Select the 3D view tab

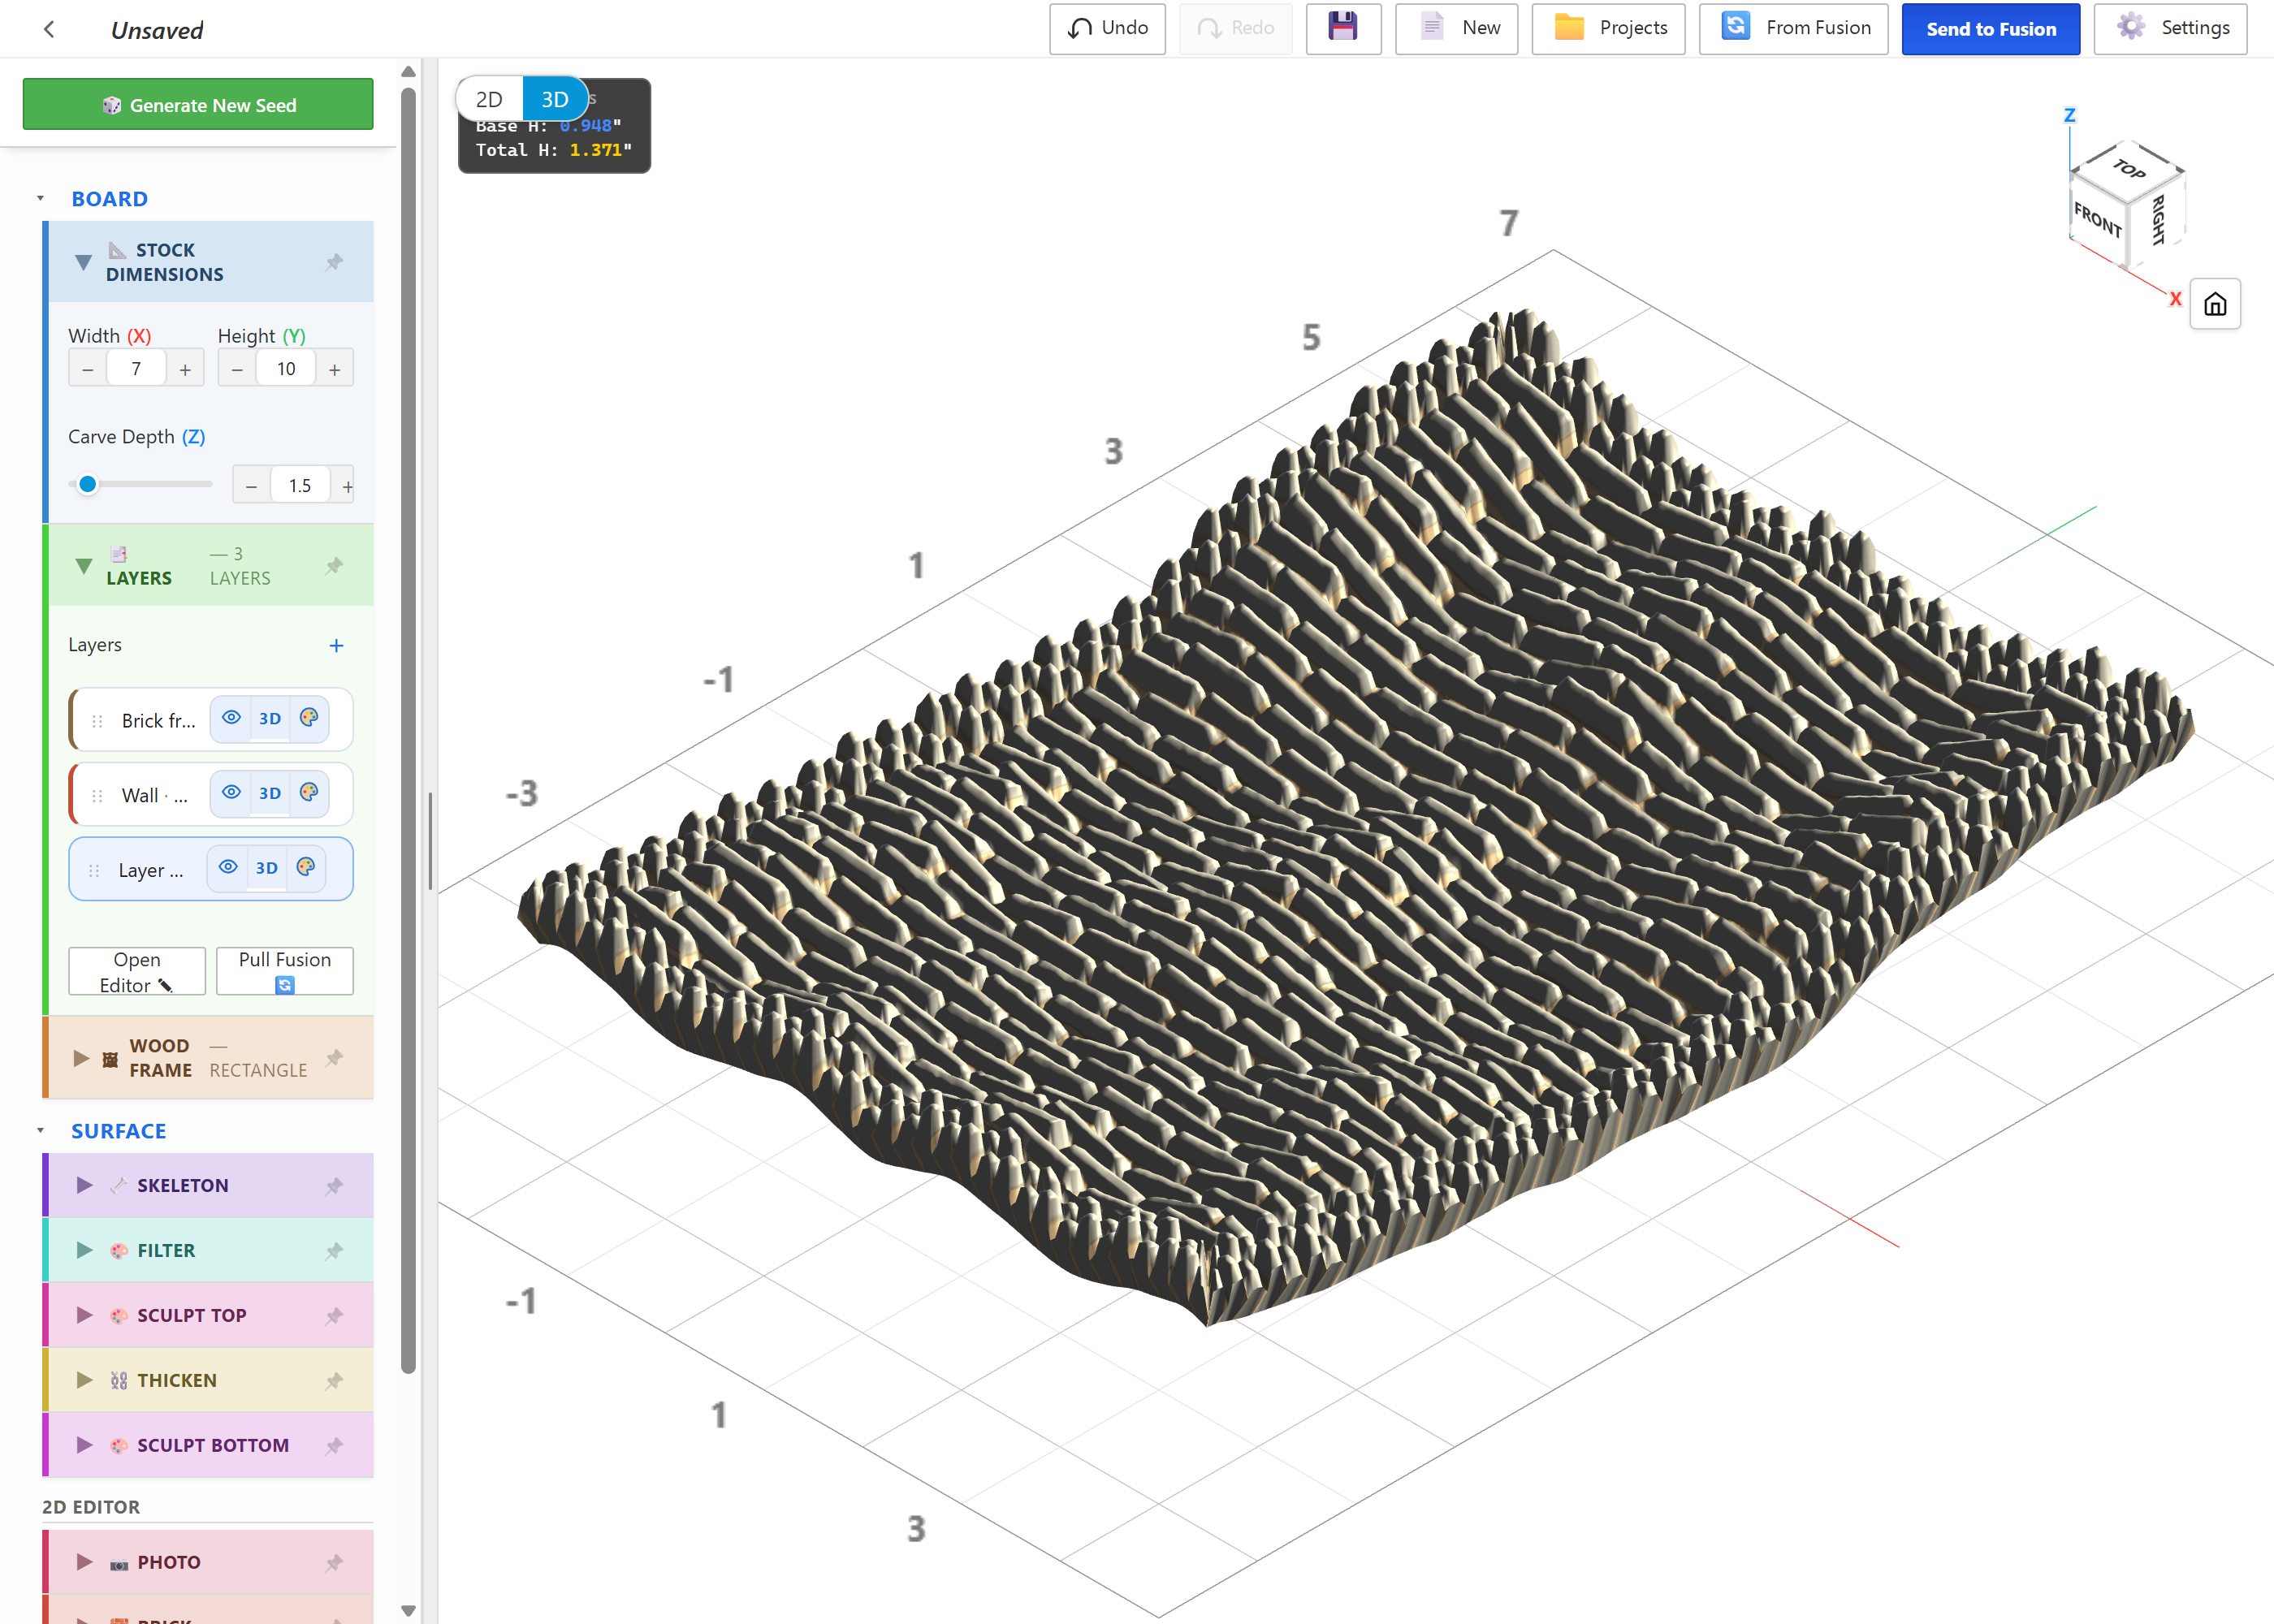[555, 99]
